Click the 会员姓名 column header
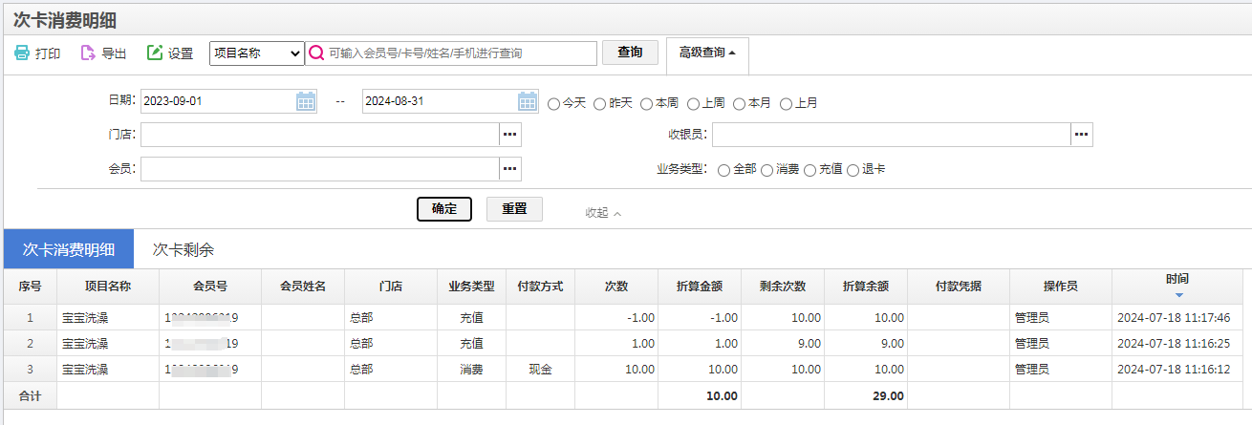Screen dimensions: 1252x425 pyautogui.click(x=303, y=287)
